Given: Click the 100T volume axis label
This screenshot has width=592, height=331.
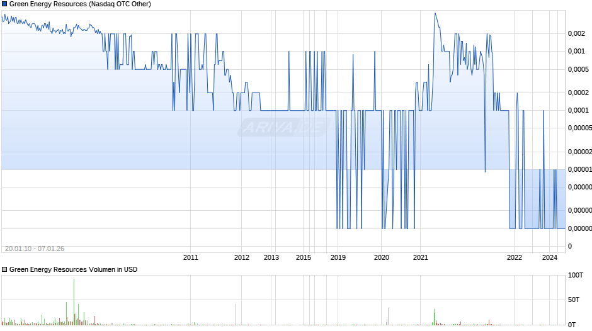Looking at the screenshot, I should 576,275.
